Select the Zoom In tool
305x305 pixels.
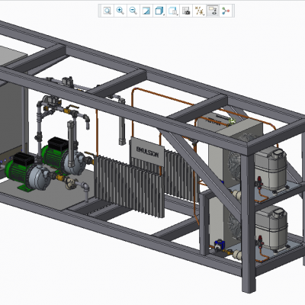[x=120, y=11]
